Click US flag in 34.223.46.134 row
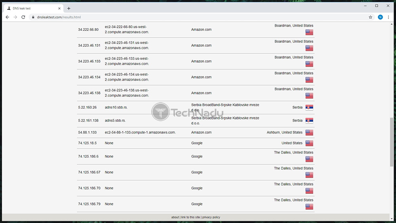Viewport: 396px width, 223px height. click(x=309, y=80)
